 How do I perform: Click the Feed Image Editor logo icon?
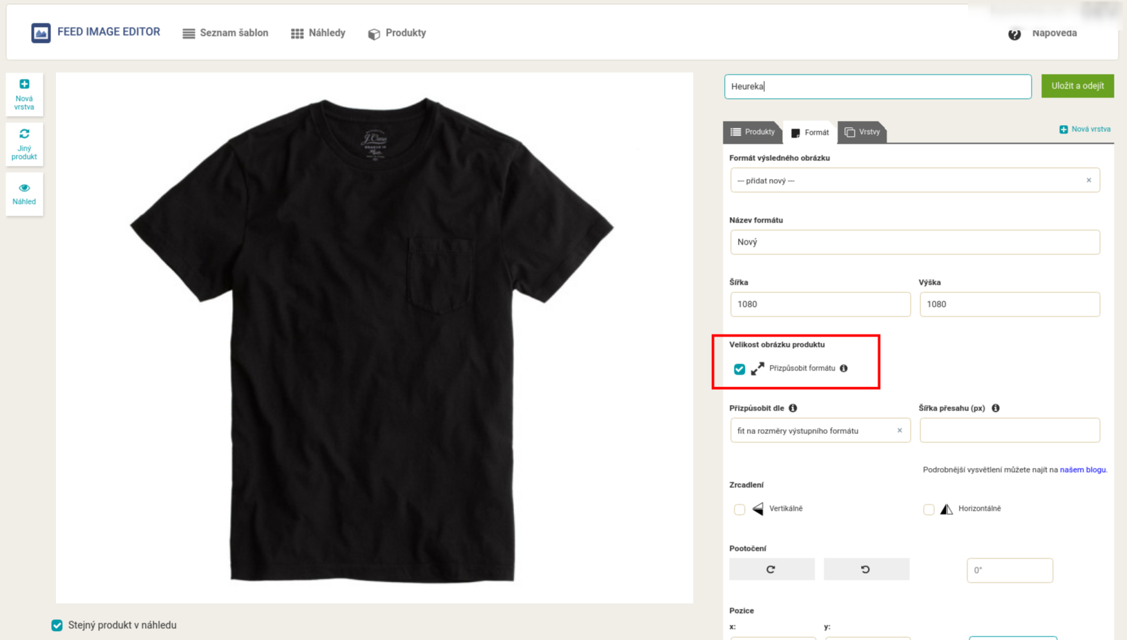41,32
